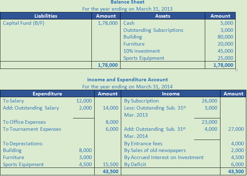Select the 'Furniture' row in the Balance Sheet assets

pyautogui.click(x=134, y=44)
